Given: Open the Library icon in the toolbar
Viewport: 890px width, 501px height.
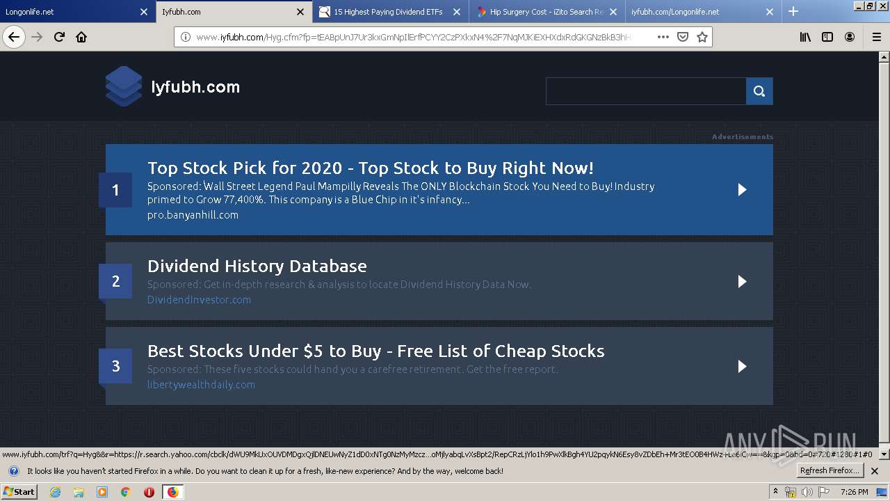Looking at the screenshot, I should pos(805,37).
